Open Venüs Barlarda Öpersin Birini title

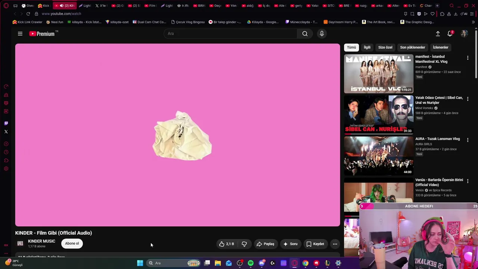click(x=439, y=182)
